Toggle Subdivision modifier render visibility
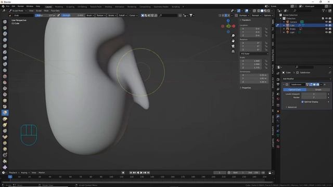Screen dimensions: 333x187 coord(318,84)
